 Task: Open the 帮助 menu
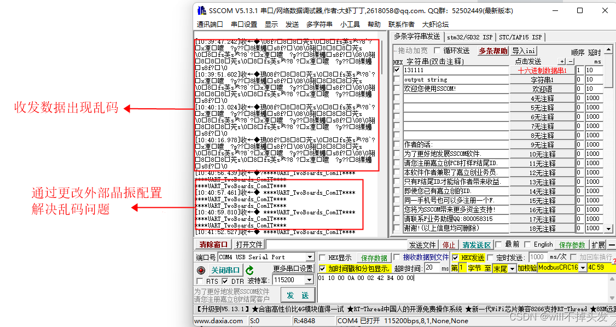coord(374,25)
